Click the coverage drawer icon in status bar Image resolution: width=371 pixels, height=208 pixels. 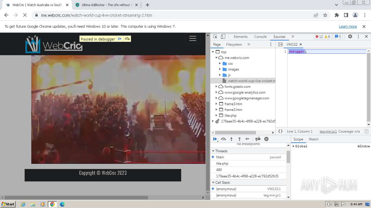pos(366,131)
